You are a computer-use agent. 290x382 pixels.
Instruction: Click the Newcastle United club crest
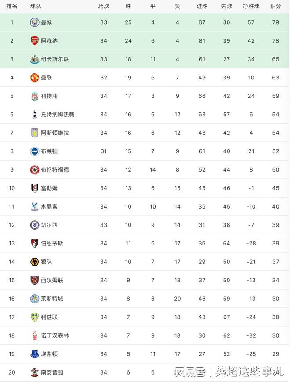coord(35,59)
